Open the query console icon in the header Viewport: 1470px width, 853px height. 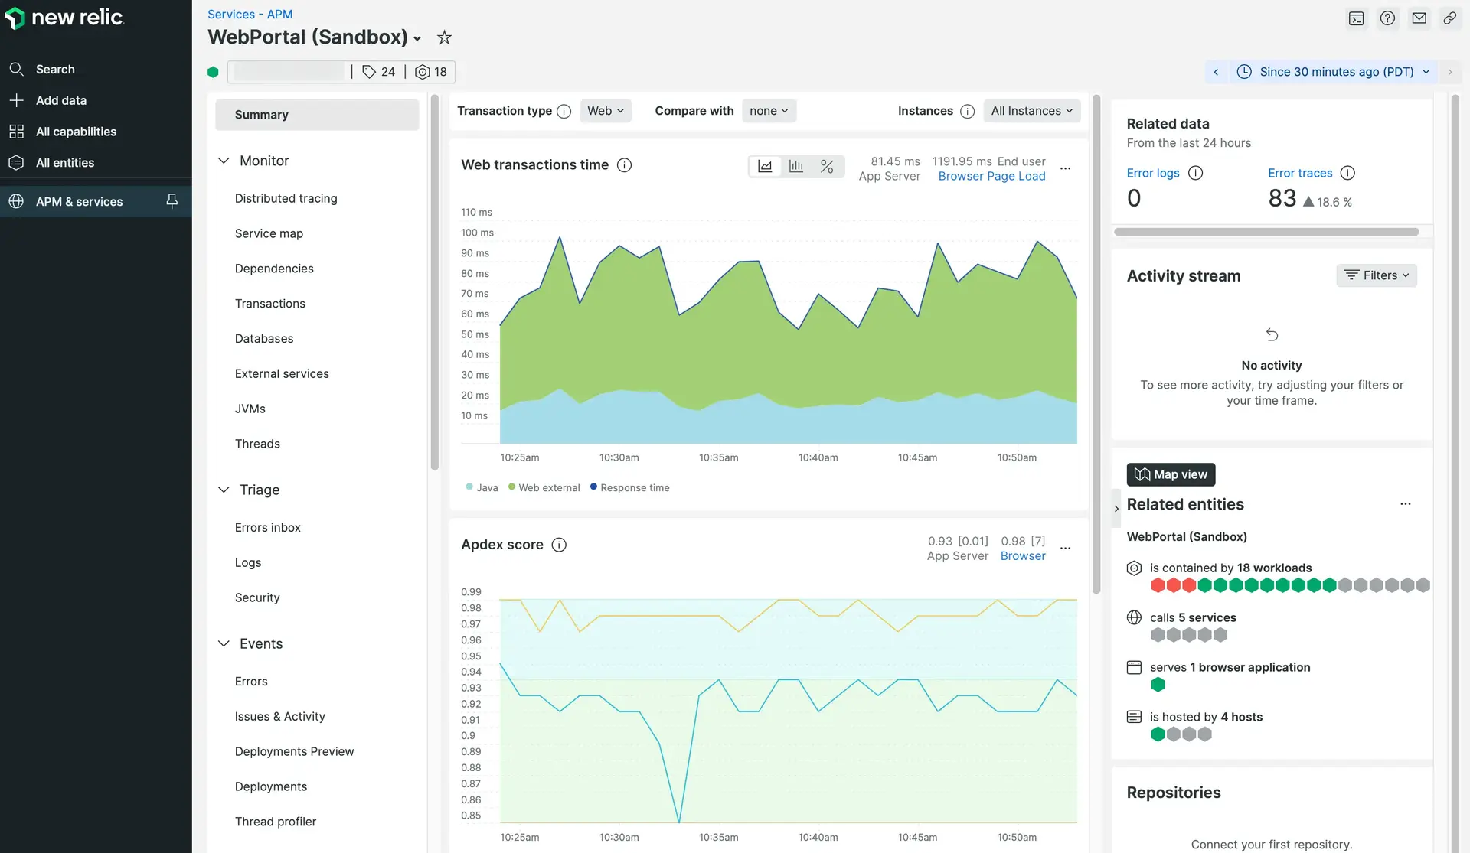(1356, 18)
